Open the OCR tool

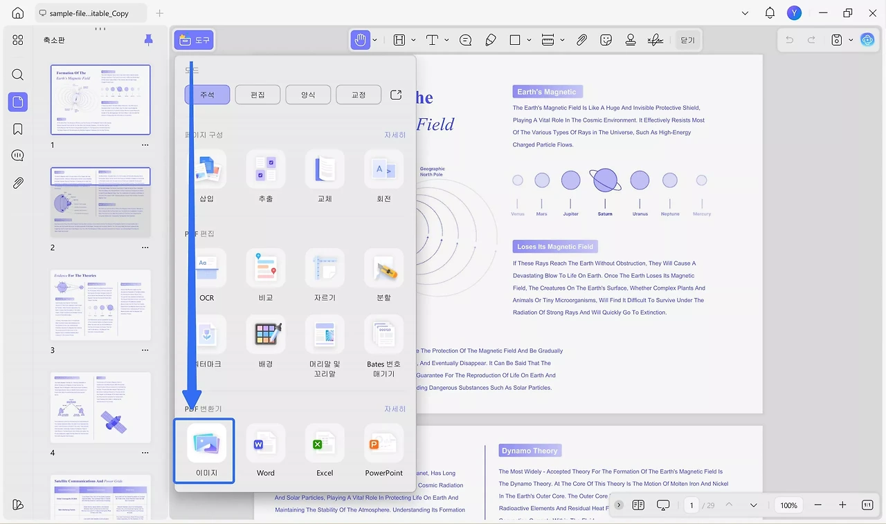(207, 275)
